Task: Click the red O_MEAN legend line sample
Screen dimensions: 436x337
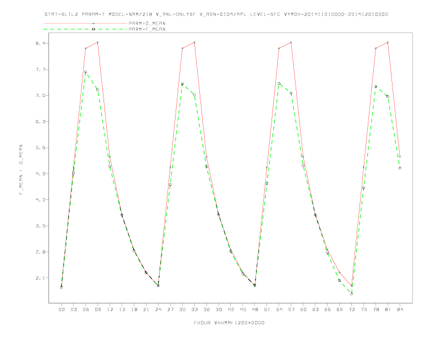Action: pos(85,23)
